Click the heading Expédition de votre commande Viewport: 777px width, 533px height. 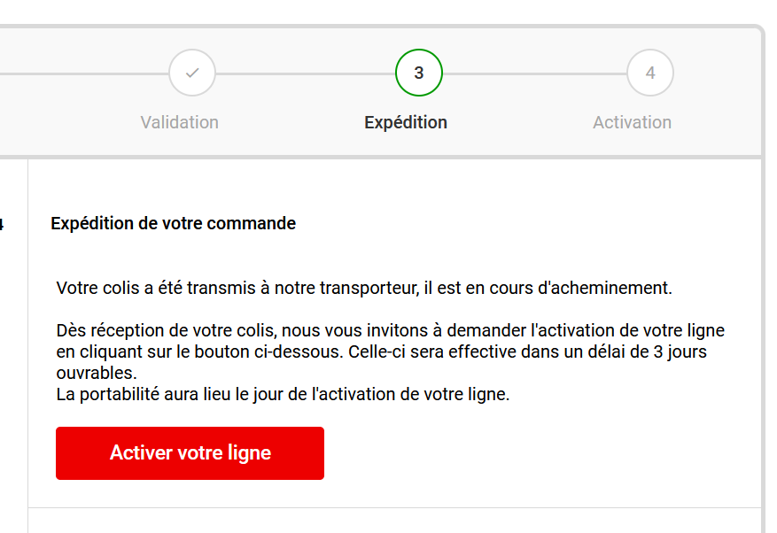(174, 223)
